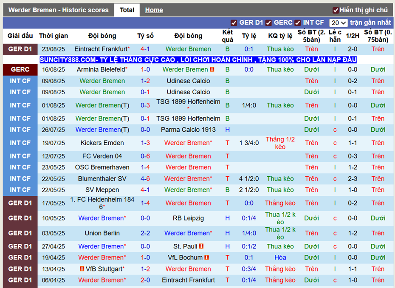Viewport: 395px width, 288px height.
Task: Click the odds 1 3/4:0 for Kickers Emden match
Action: tap(249, 143)
